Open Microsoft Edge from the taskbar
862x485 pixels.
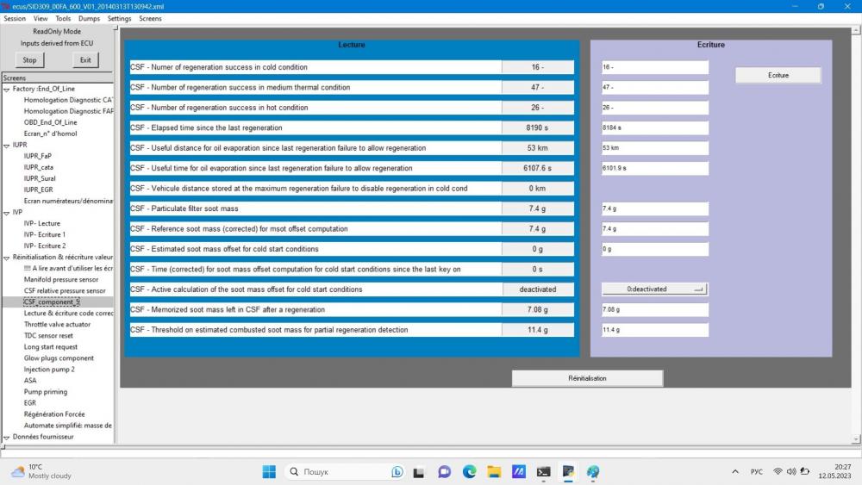point(469,472)
